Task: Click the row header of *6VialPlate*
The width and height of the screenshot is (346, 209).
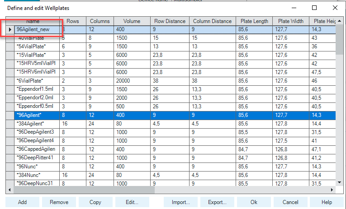Action: coord(10,81)
